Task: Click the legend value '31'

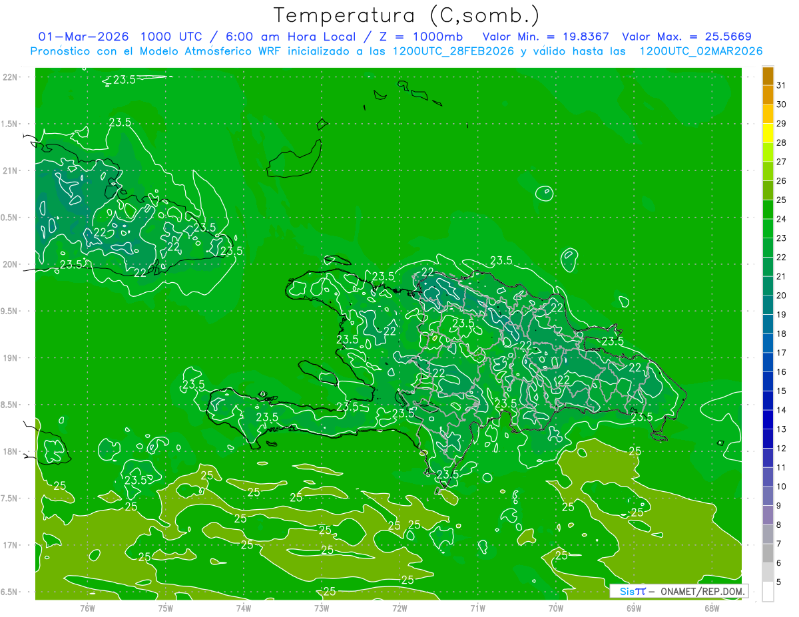Action: tap(782, 85)
